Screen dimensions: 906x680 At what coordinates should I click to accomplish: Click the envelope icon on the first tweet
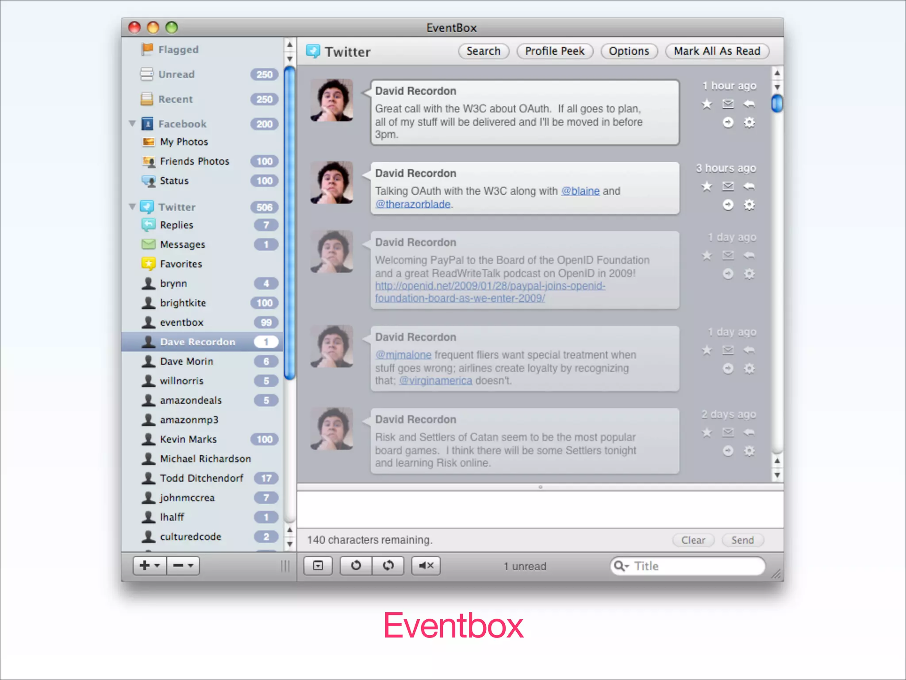(x=728, y=104)
